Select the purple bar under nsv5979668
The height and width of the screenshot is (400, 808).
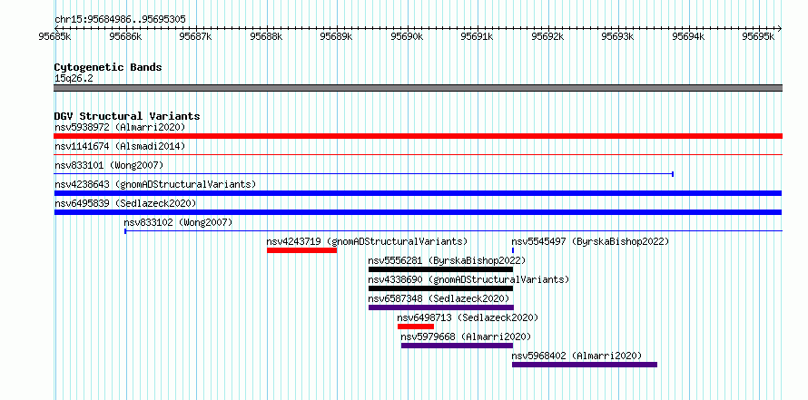(x=457, y=346)
